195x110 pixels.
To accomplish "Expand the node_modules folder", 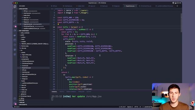I will 25,33.
